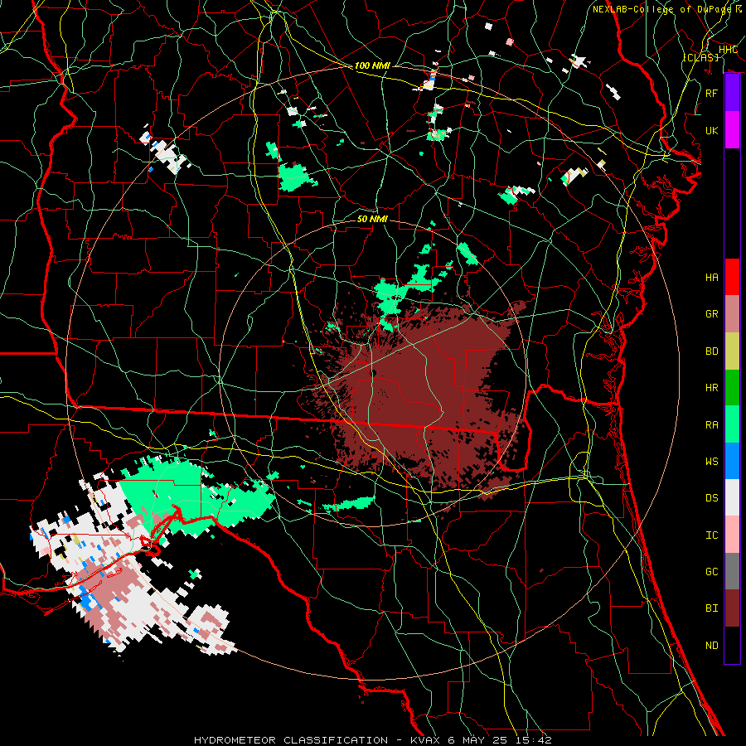This screenshot has height=746, width=746.
Task: Choose the DS white legend swatch
Action: [x=732, y=497]
